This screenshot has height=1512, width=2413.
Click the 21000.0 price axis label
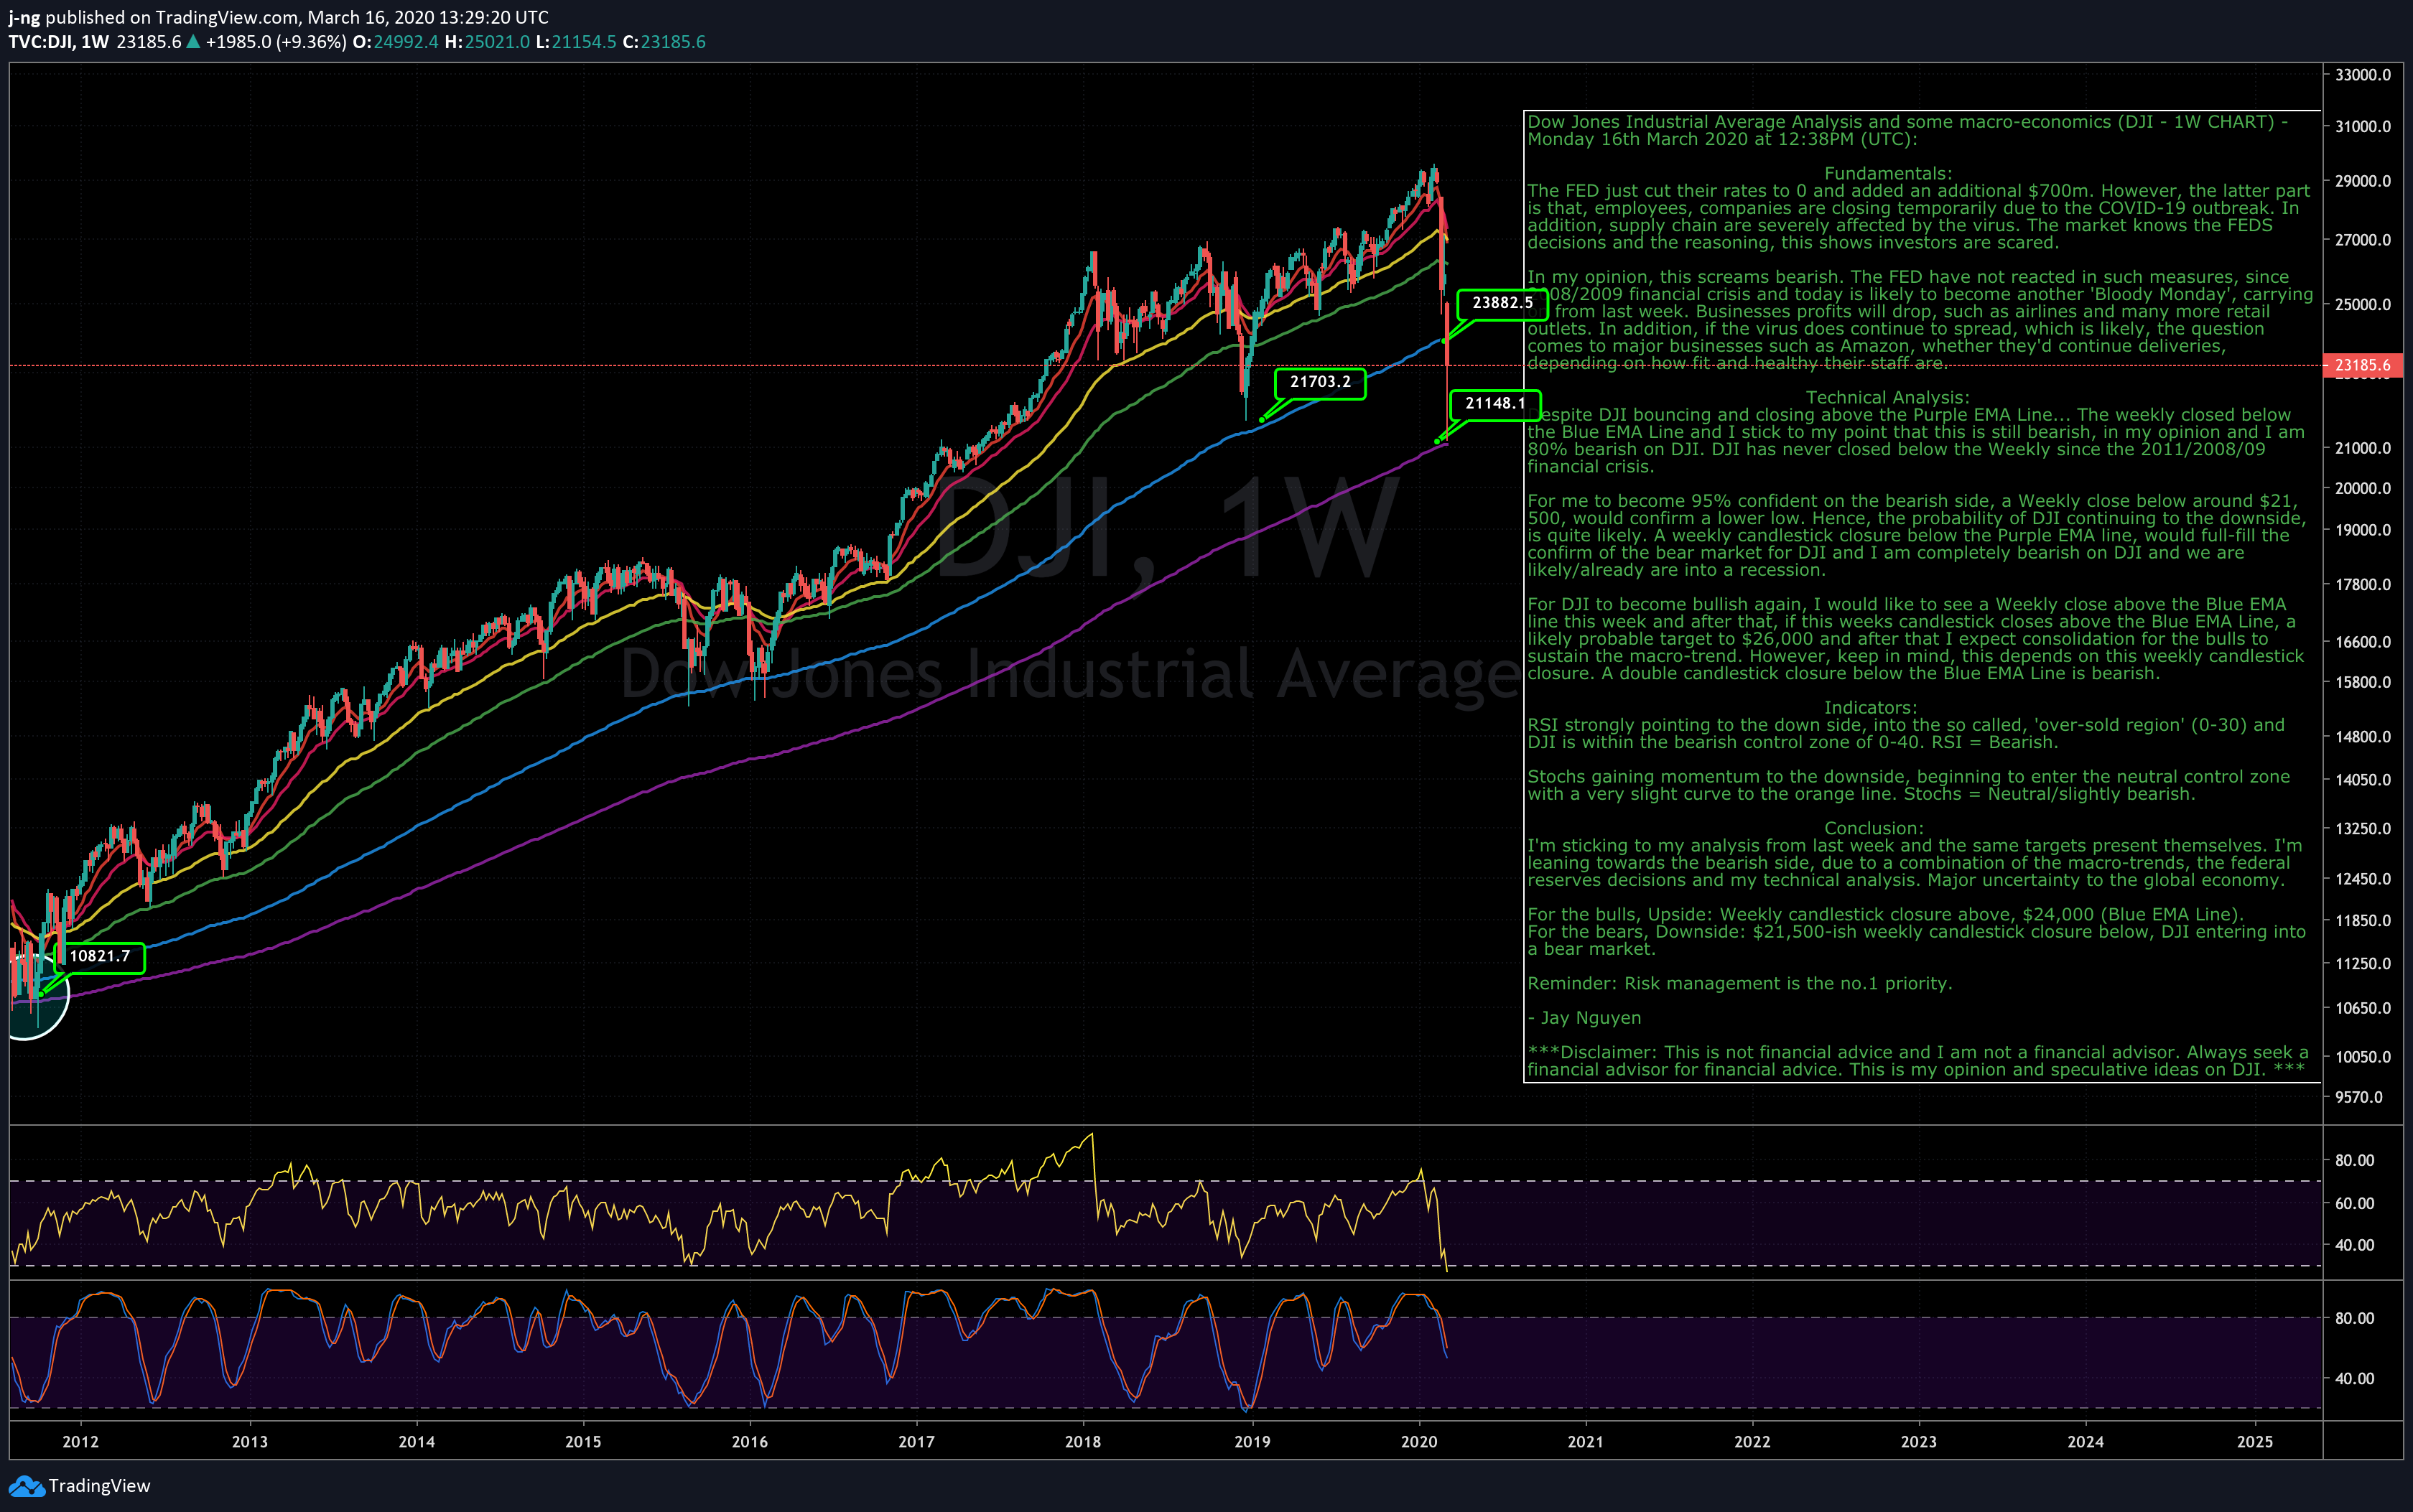click(2362, 448)
